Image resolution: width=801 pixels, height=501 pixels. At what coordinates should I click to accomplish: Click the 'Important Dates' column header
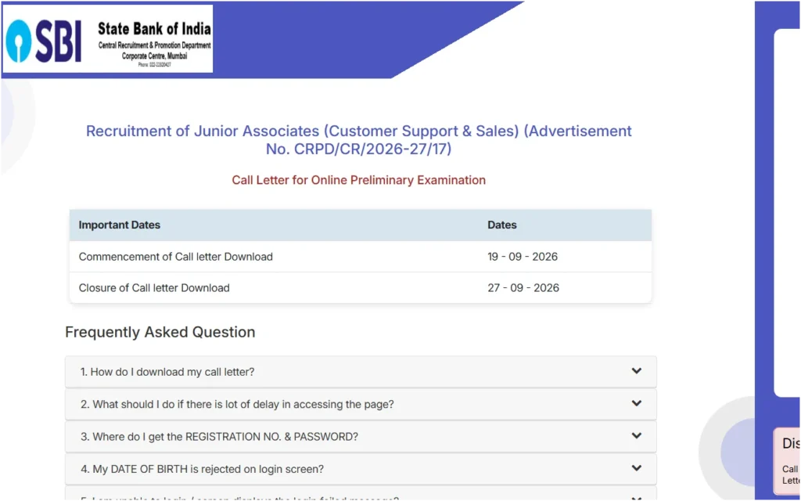click(x=119, y=225)
